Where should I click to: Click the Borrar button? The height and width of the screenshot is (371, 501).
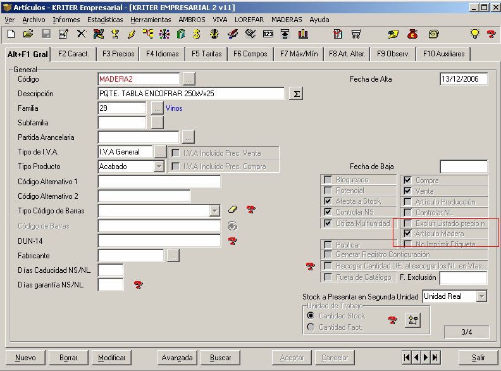68,358
